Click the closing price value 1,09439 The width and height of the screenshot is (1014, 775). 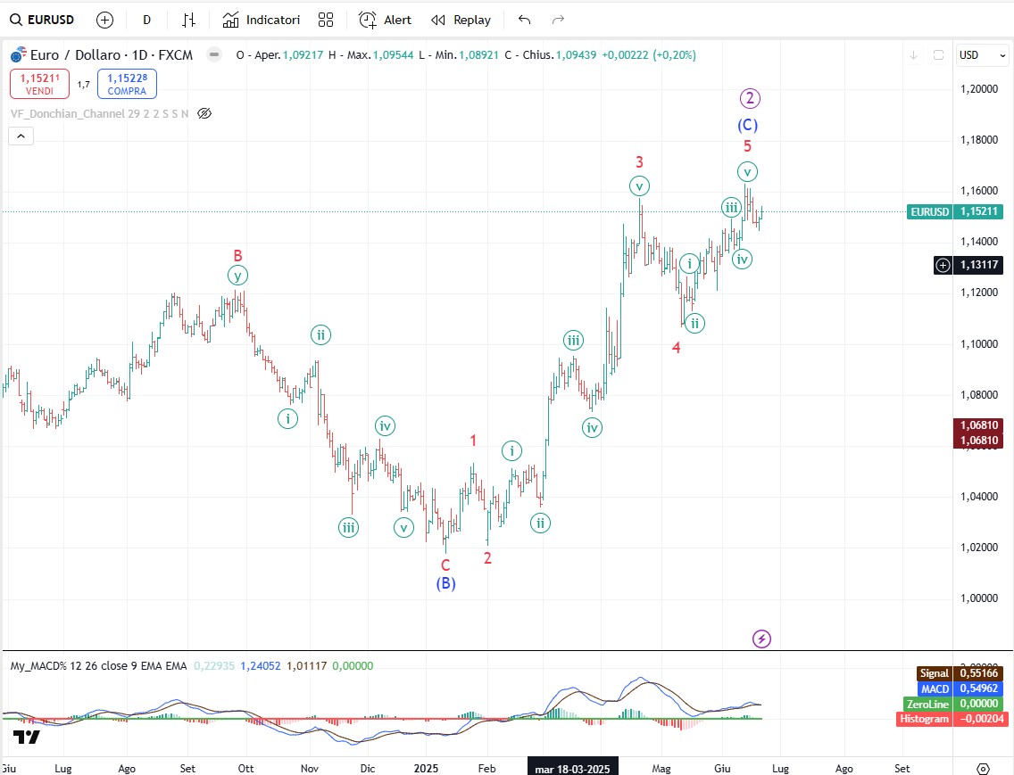577,55
